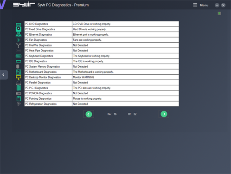Select the 'PC IDE Diagnostics' cell
The width and height of the screenshot is (231, 174).
coord(48,61)
